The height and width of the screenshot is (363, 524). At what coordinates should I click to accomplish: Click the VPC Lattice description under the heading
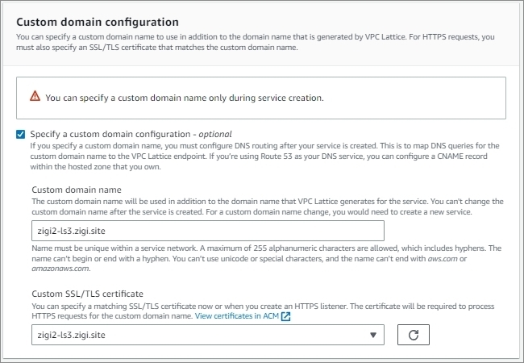[256, 42]
